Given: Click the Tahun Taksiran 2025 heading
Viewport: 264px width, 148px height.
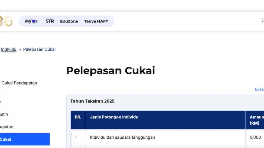Looking at the screenshot, I should click(x=92, y=101).
